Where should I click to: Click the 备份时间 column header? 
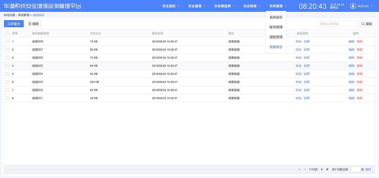(x=158, y=33)
